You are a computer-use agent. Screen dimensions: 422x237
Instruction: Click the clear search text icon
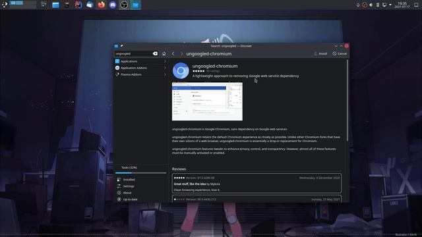[x=155, y=54]
